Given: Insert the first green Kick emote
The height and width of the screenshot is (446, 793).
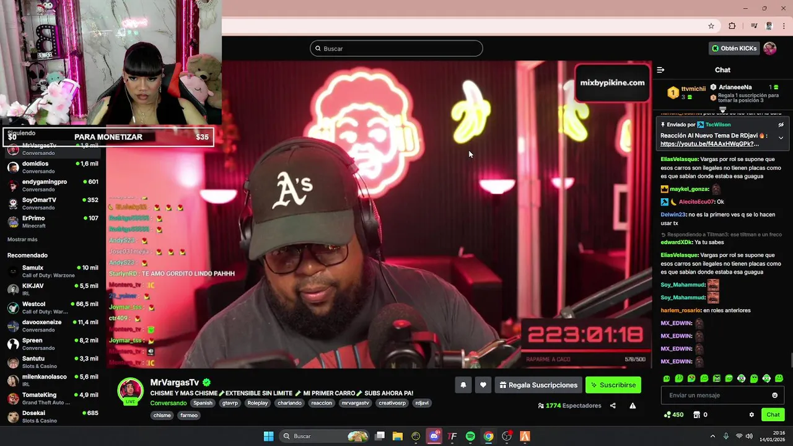Looking at the screenshot, I should point(667,378).
